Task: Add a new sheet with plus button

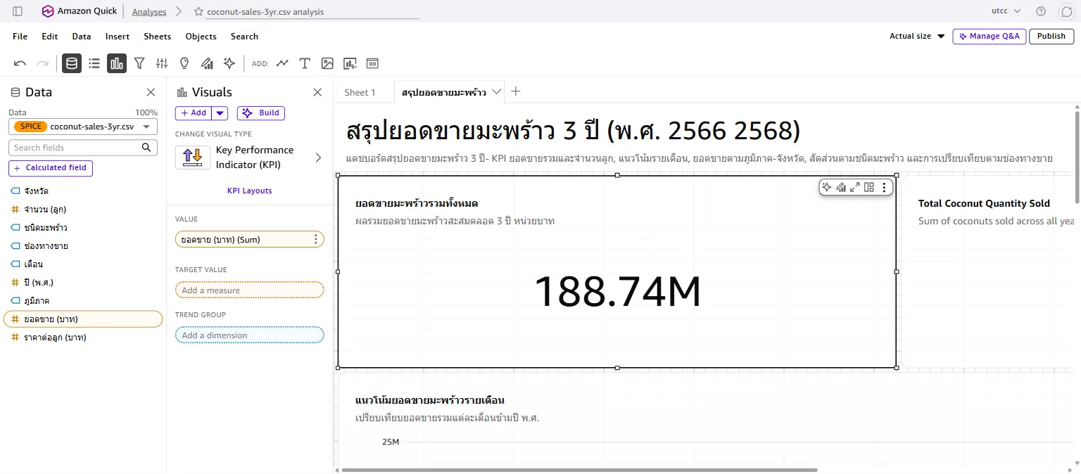Action: [x=516, y=91]
